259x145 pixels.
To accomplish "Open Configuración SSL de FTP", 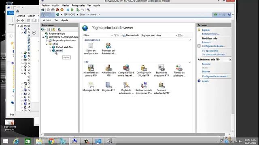I will (144, 71).
